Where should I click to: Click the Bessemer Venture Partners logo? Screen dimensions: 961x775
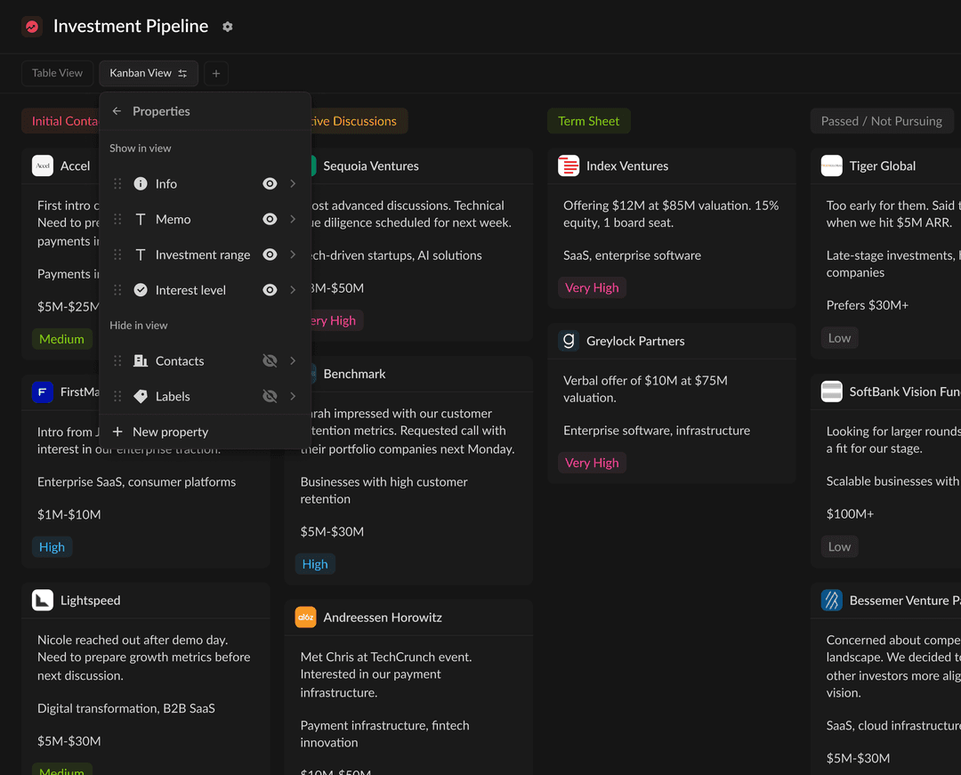tap(831, 601)
